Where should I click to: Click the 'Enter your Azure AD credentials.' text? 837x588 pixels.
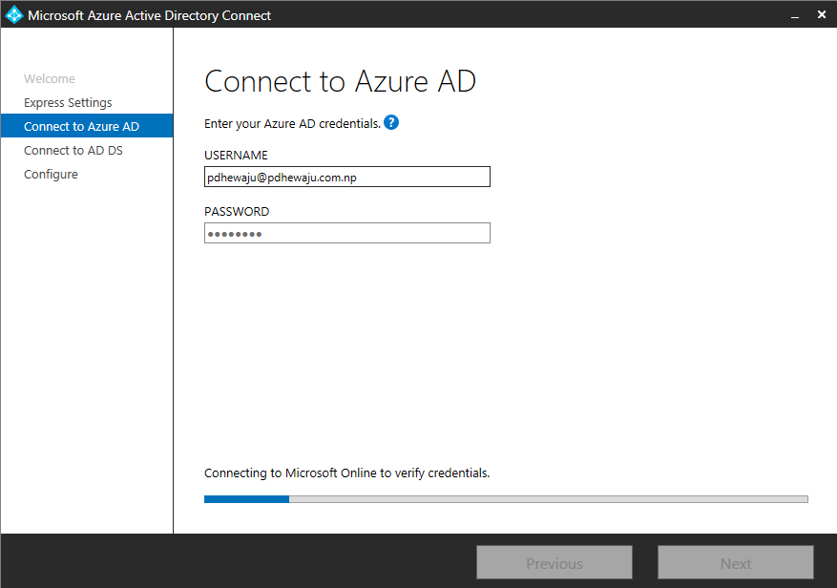[x=293, y=124]
